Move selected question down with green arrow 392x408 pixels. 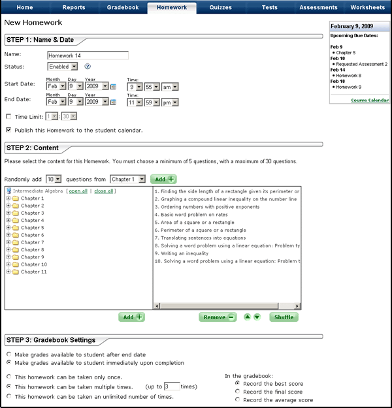point(257,317)
